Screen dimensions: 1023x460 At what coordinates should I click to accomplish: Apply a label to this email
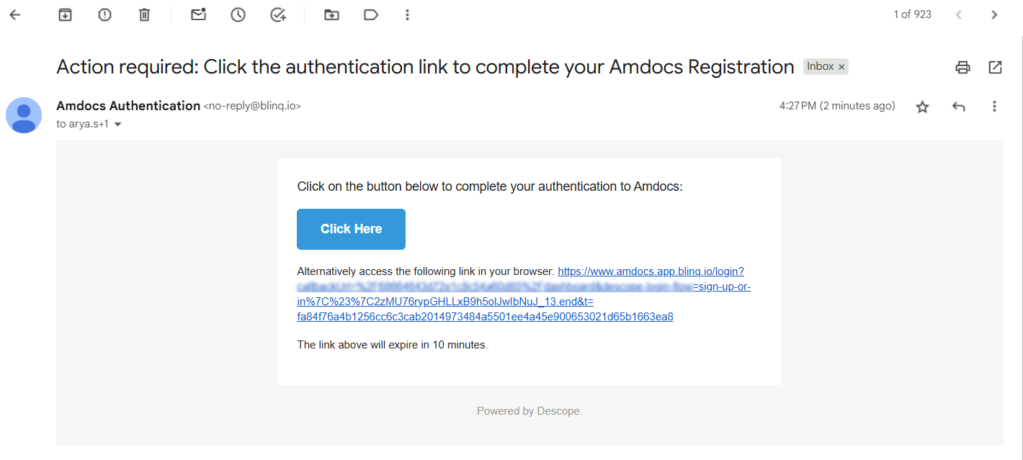[x=371, y=14]
